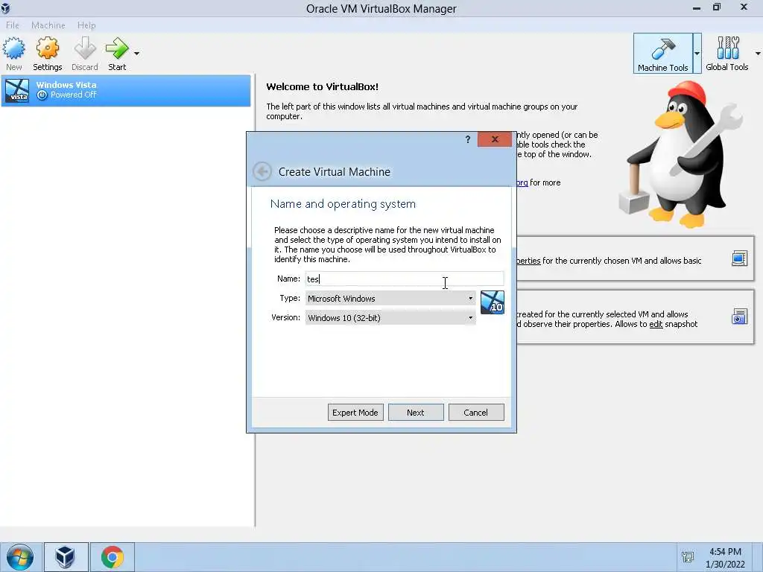Select the Machine Tools button

click(x=662, y=54)
